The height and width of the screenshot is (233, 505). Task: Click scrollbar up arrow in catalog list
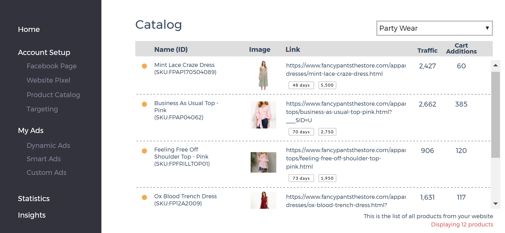click(496, 66)
